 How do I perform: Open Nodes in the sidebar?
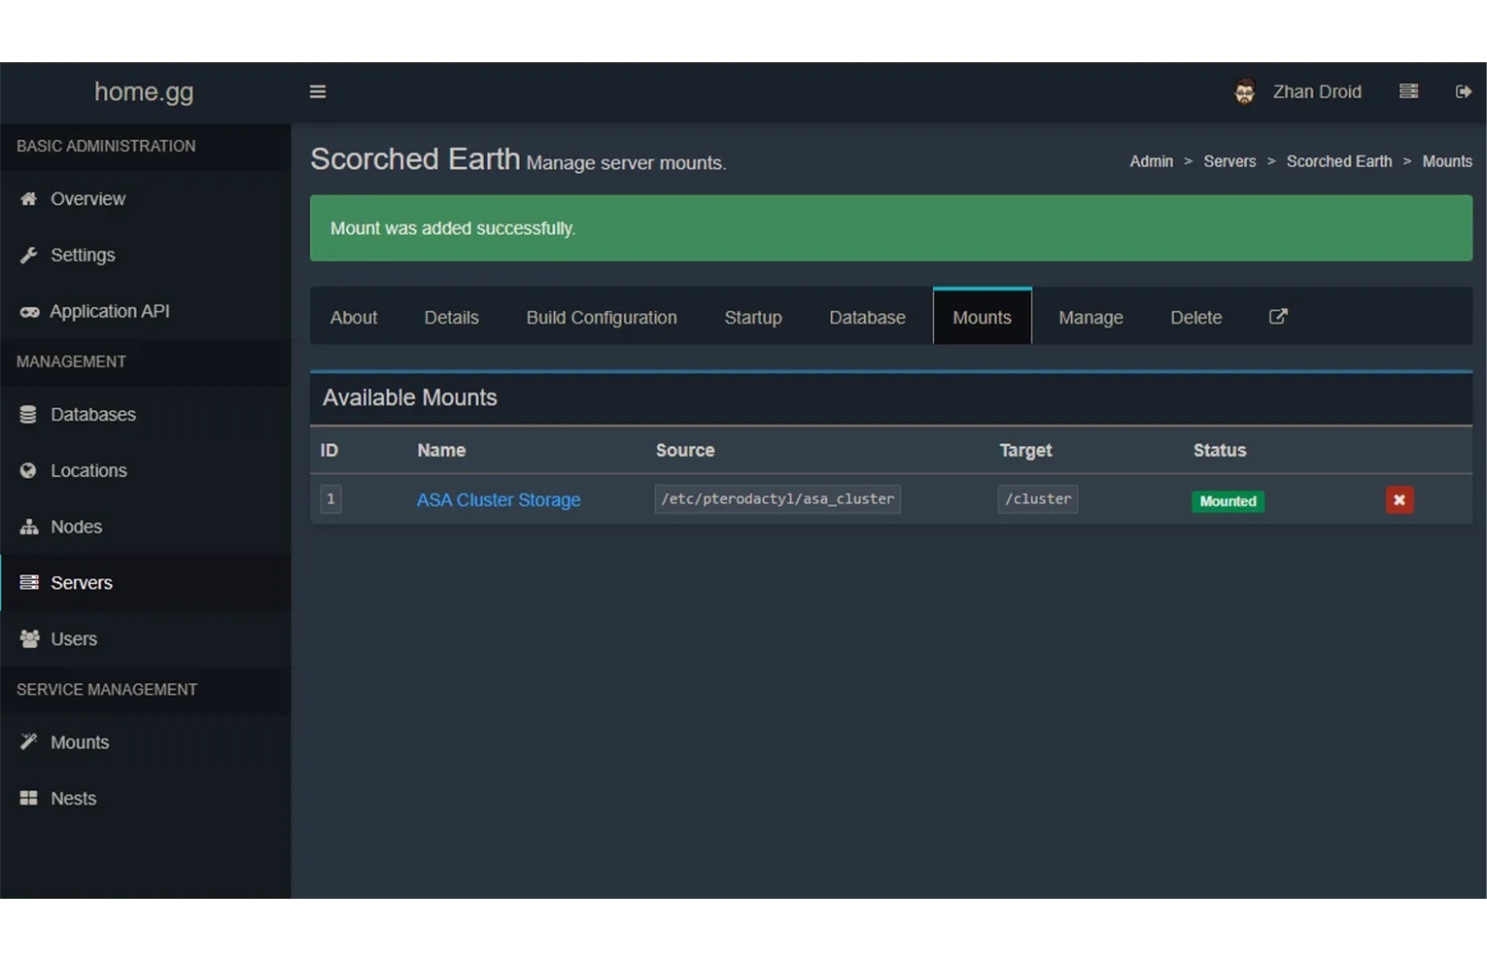pos(76,528)
